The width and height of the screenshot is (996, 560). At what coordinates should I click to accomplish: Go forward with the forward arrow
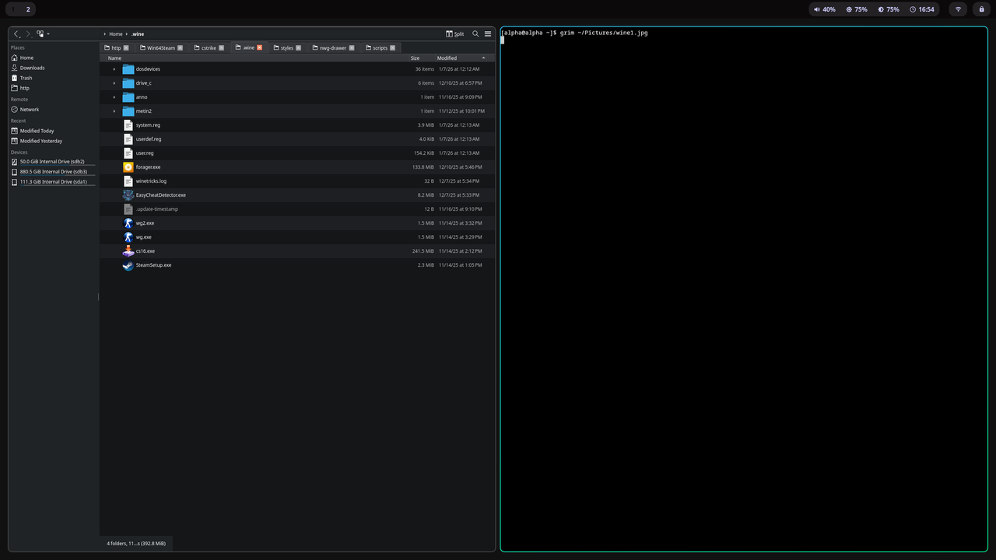point(28,34)
